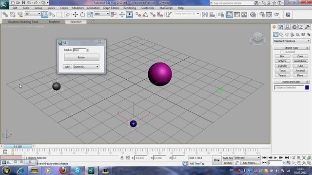The height and width of the screenshot is (175, 312).
Task: Click the 0 / 100 time slider
Action: click(18, 146)
